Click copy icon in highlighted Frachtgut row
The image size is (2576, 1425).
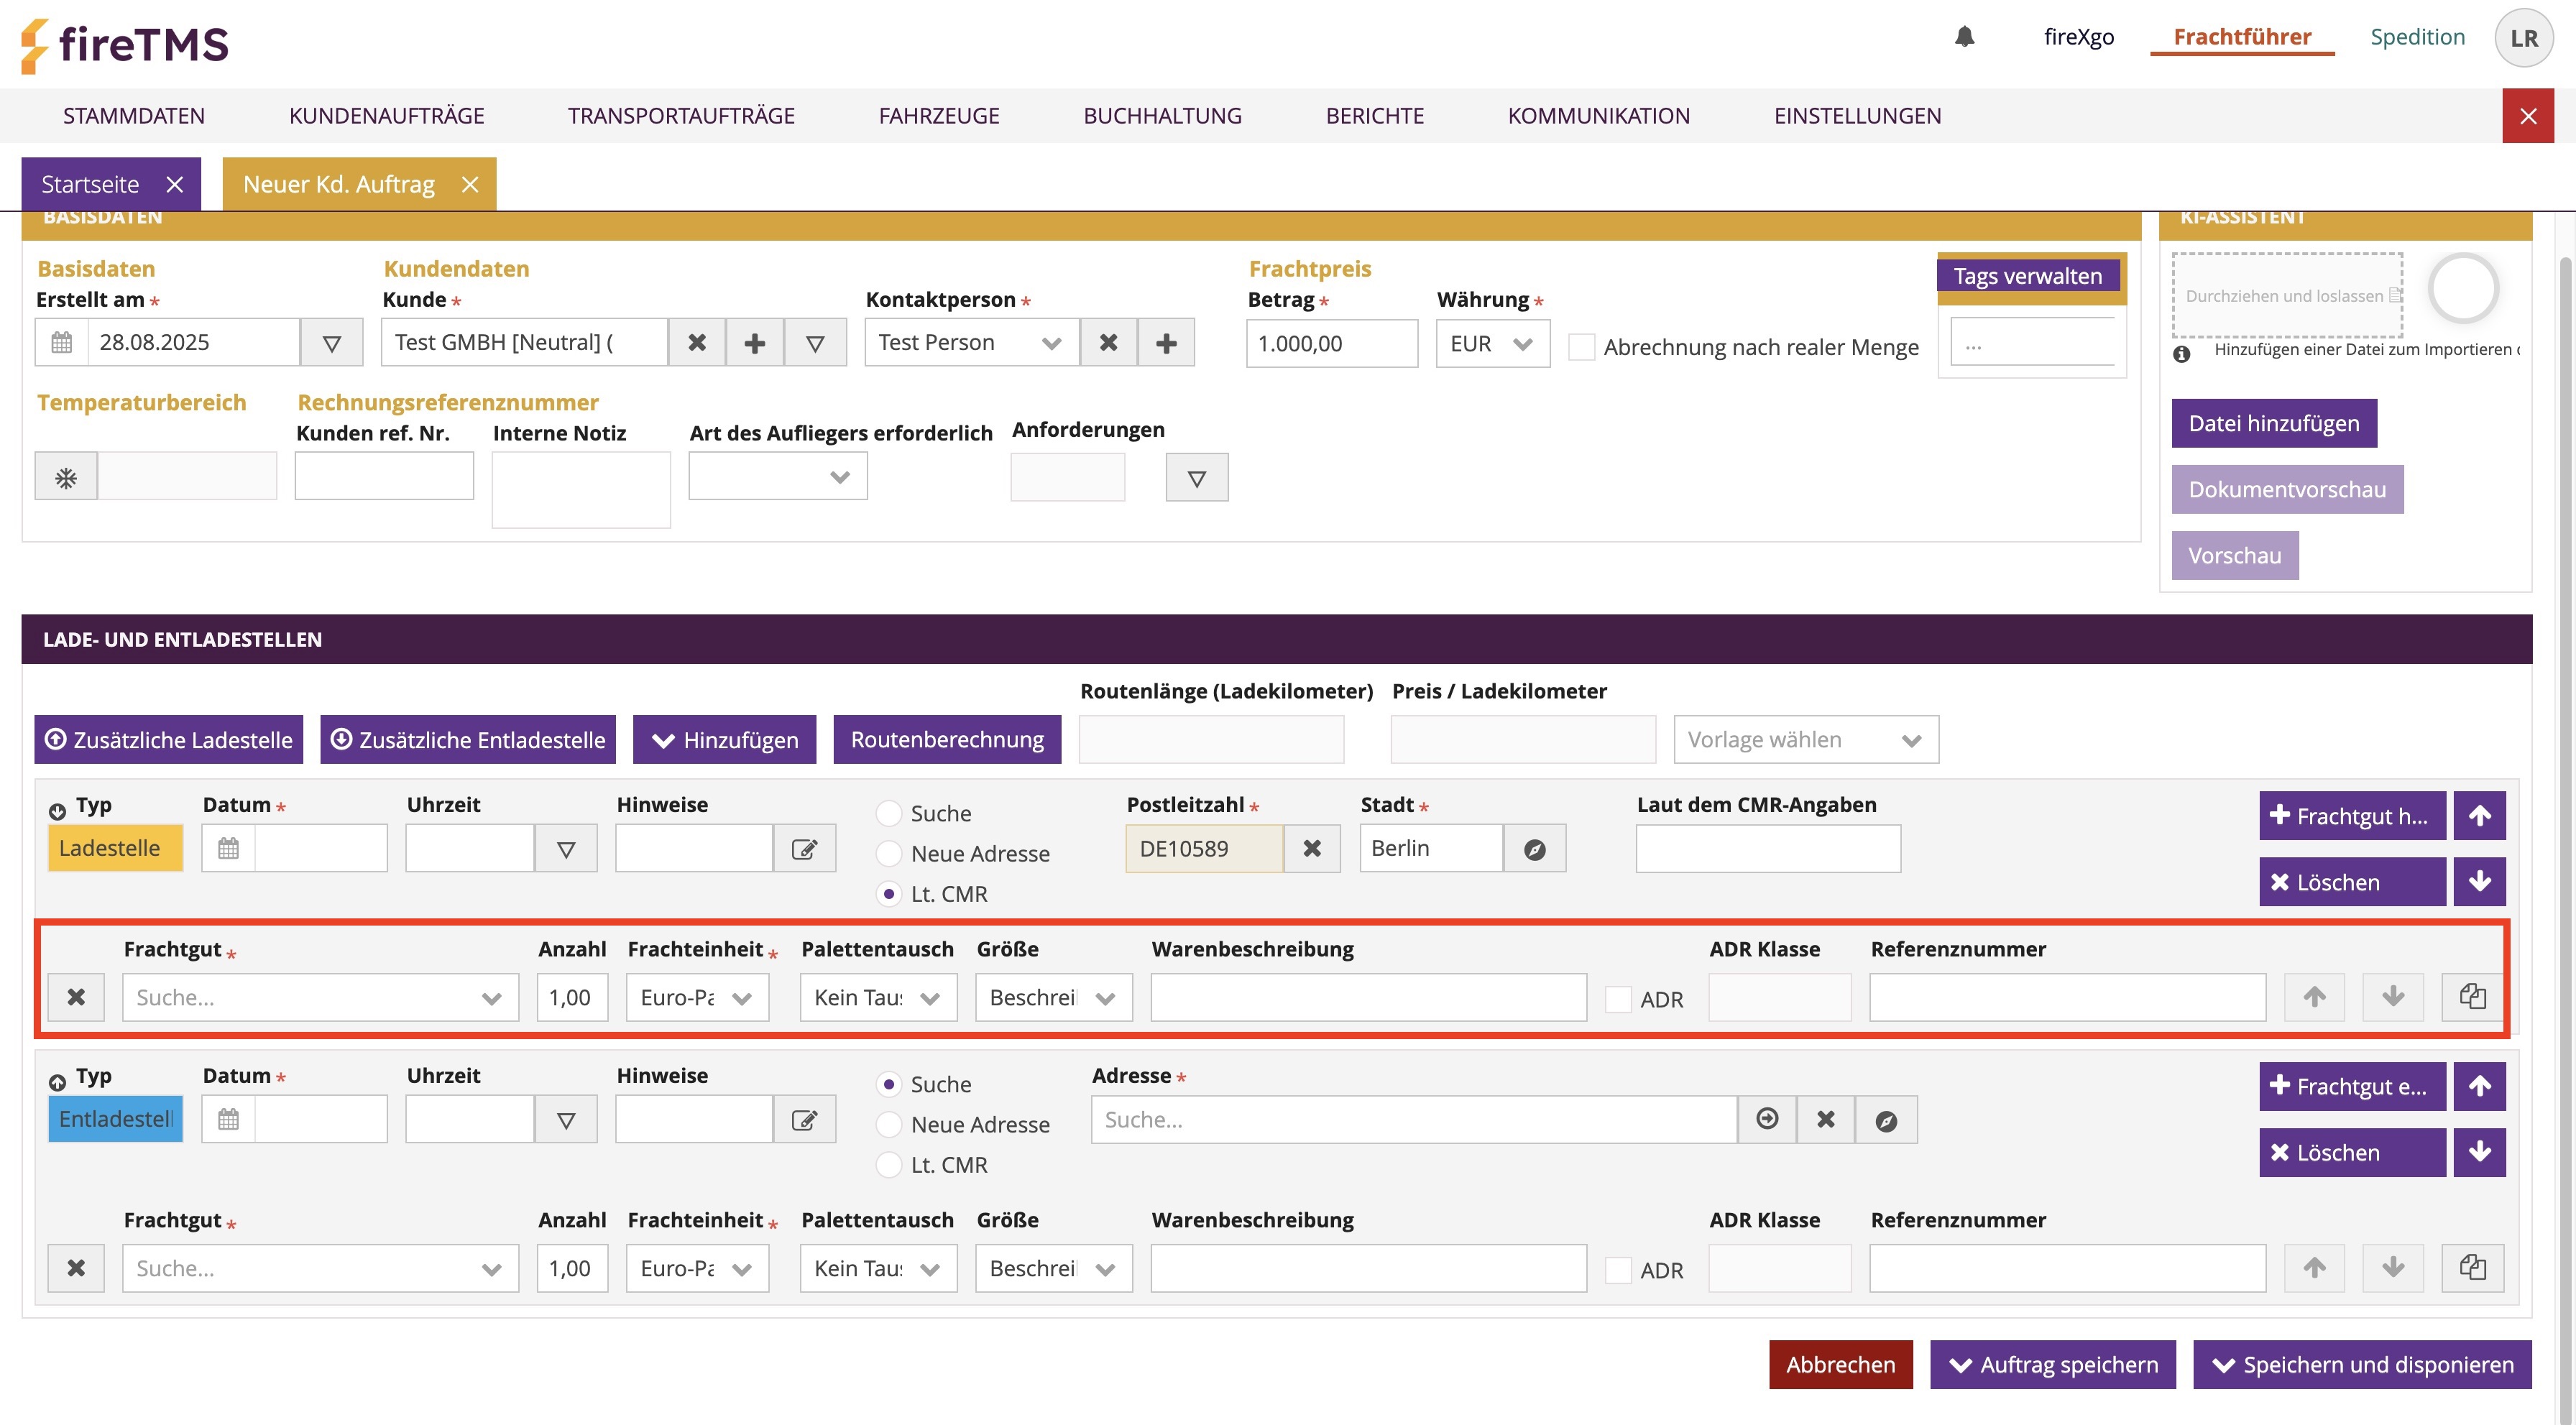2472,997
